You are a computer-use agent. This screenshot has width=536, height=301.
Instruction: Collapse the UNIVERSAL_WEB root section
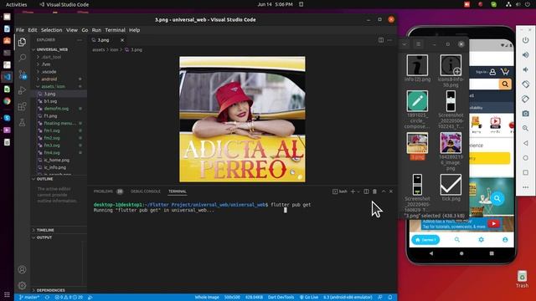(52, 49)
